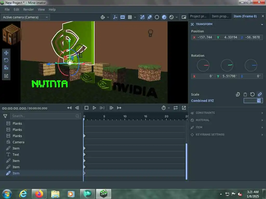Open grid options dropdown arrow
Viewport: 266px width, 199px height.
pyautogui.click(x=135, y=17)
